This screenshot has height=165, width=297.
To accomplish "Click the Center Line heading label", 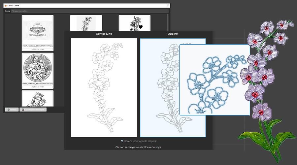I will click(x=104, y=34).
